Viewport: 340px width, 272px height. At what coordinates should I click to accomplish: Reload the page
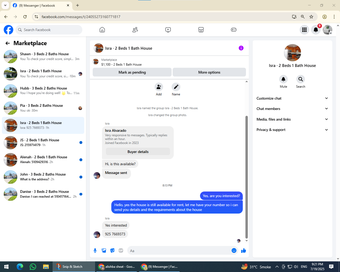[25, 17]
